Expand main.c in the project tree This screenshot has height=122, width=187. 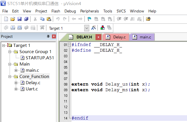(x=16, y=70)
